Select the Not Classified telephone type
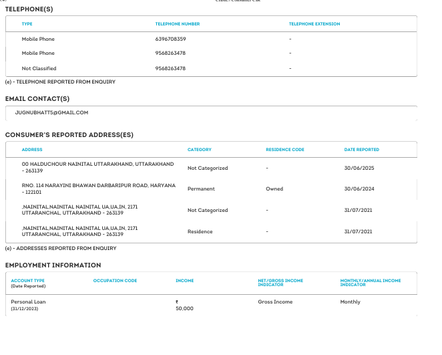Screen dimensions: 442x355 [x=39, y=68]
